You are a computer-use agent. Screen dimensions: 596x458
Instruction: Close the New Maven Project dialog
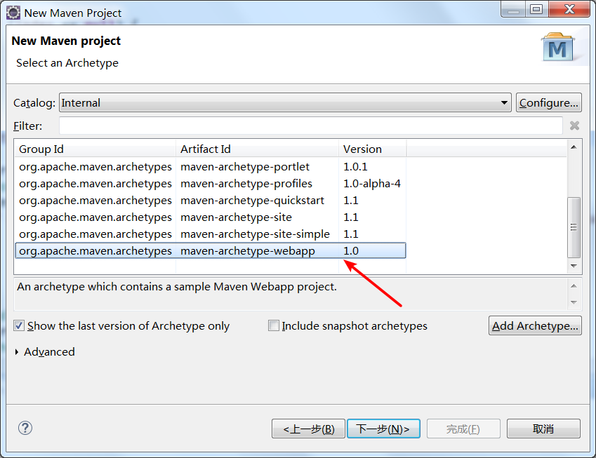[569, 10]
